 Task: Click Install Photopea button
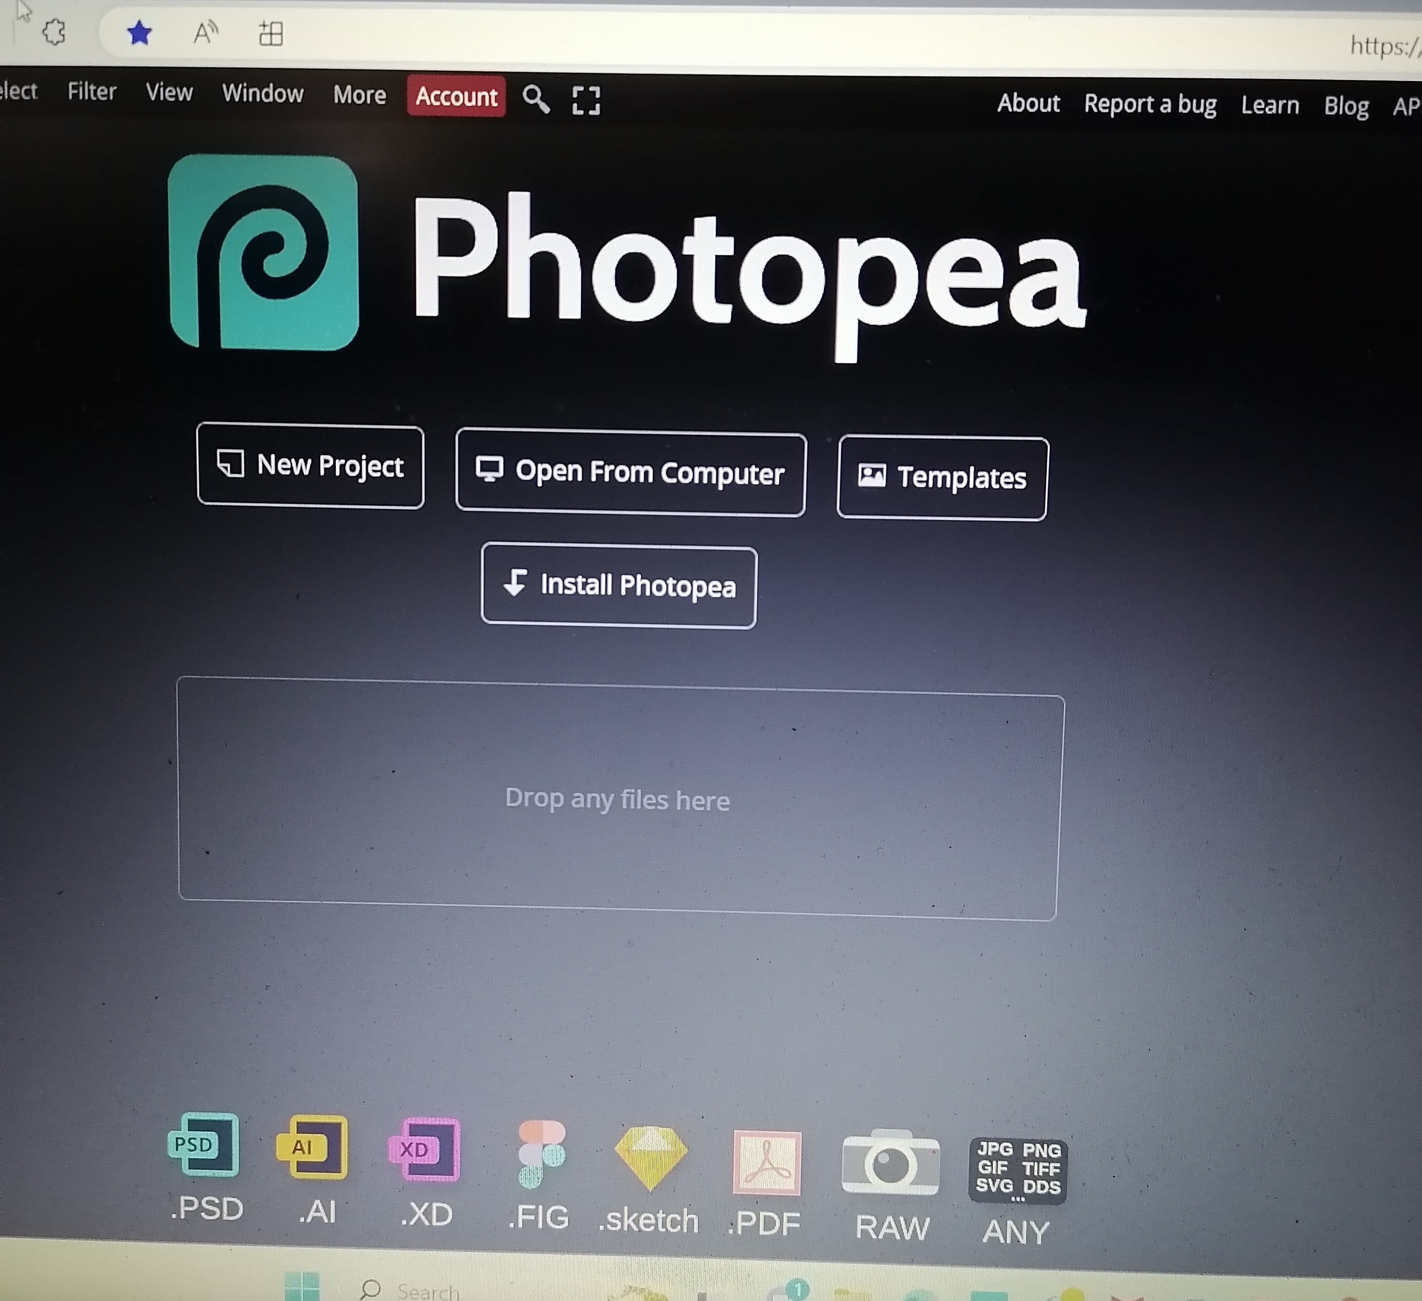click(x=619, y=585)
